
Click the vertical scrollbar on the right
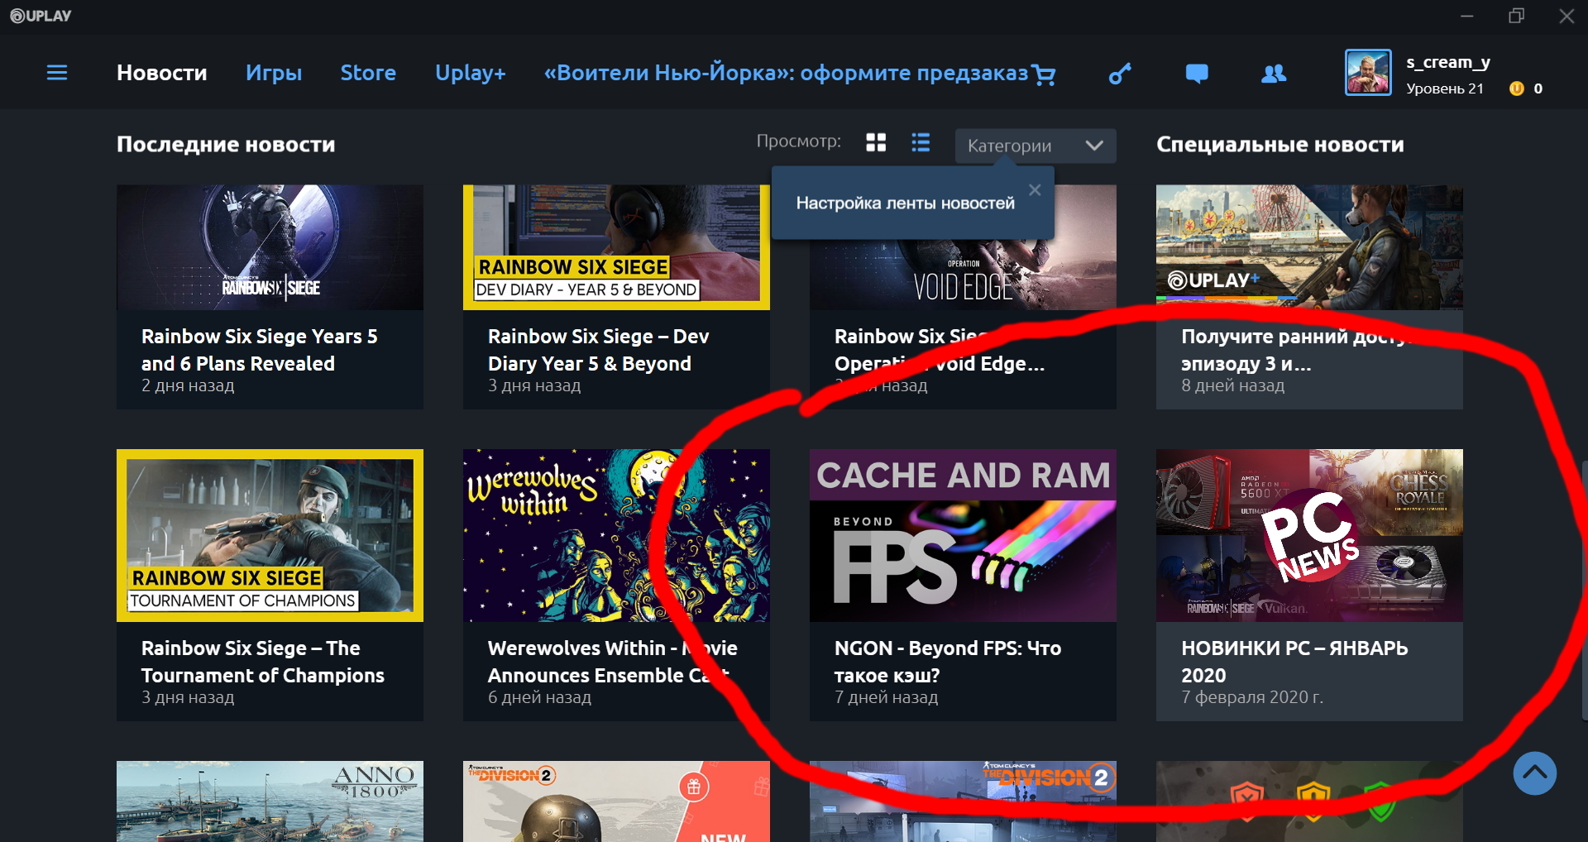point(1583,579)
